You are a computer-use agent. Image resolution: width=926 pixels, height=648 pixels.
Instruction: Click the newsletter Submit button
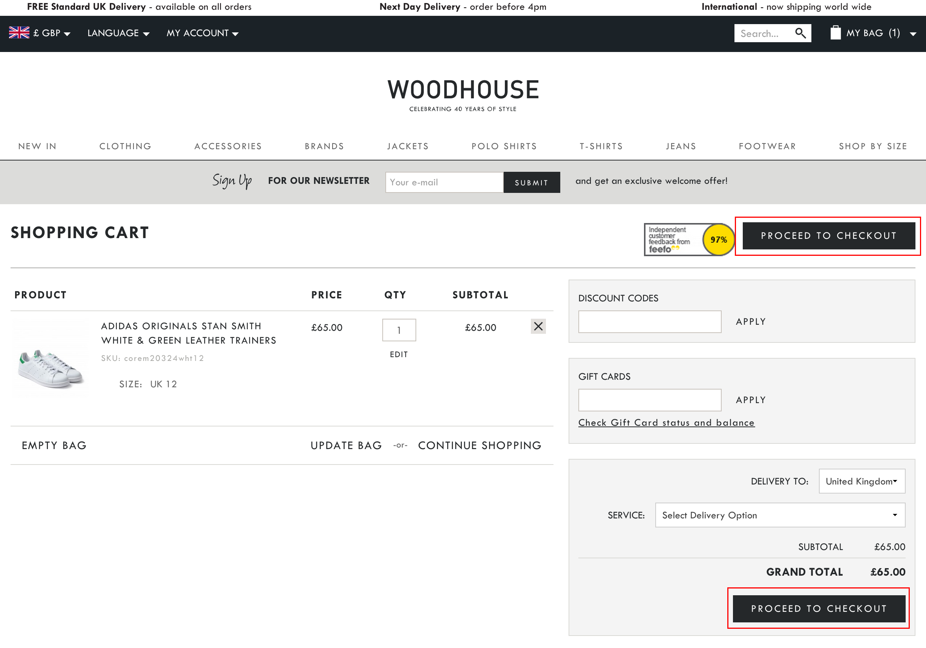click(x=532, y=183)
